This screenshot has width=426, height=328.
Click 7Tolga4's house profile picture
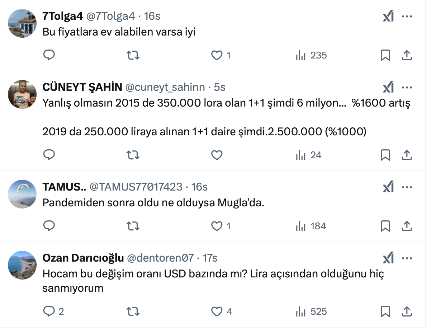[x=22, y=23]
